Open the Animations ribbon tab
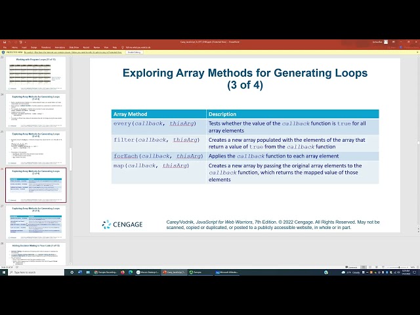The image size is (420, 315). tap(60, 47)
